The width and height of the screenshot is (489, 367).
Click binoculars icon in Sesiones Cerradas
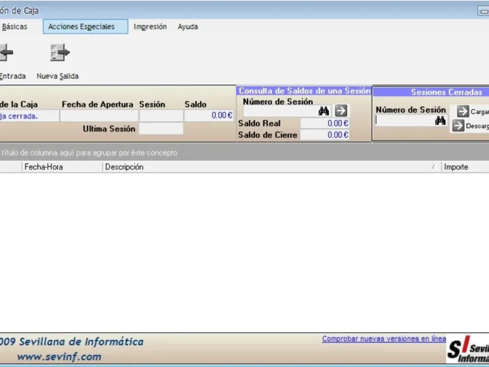pos(440,120)
